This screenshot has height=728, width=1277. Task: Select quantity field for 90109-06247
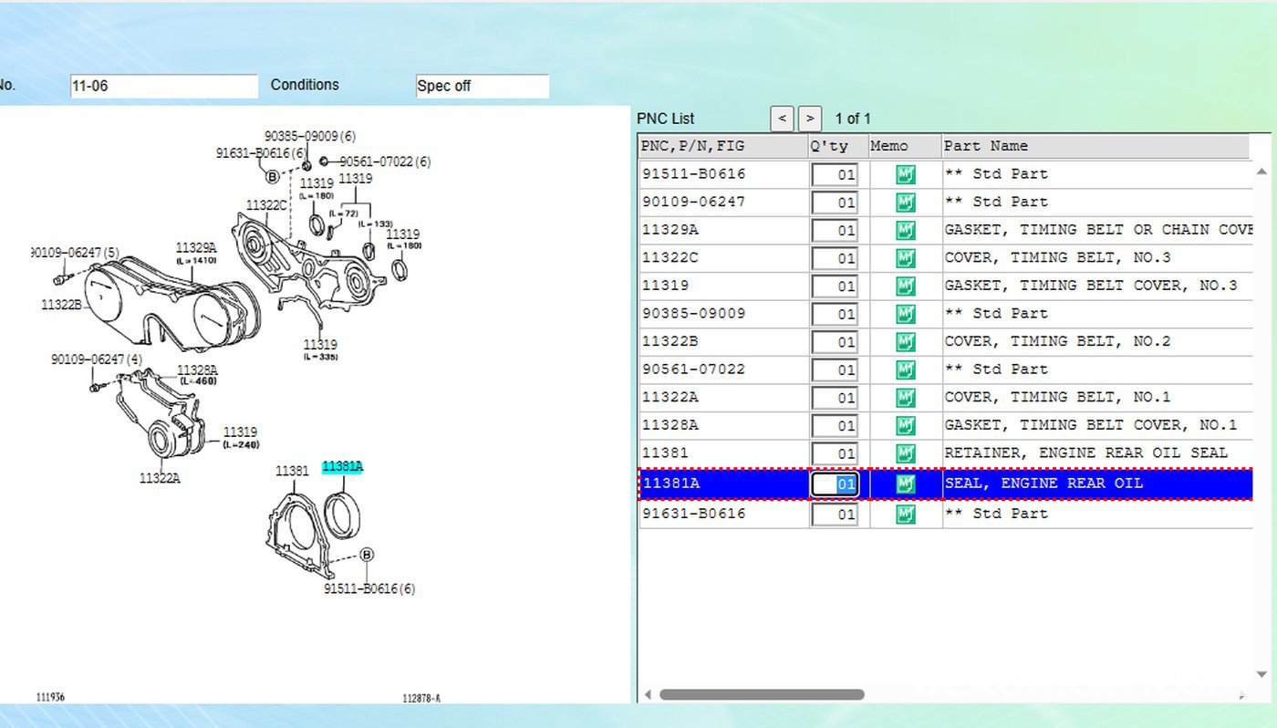(835, 203)
